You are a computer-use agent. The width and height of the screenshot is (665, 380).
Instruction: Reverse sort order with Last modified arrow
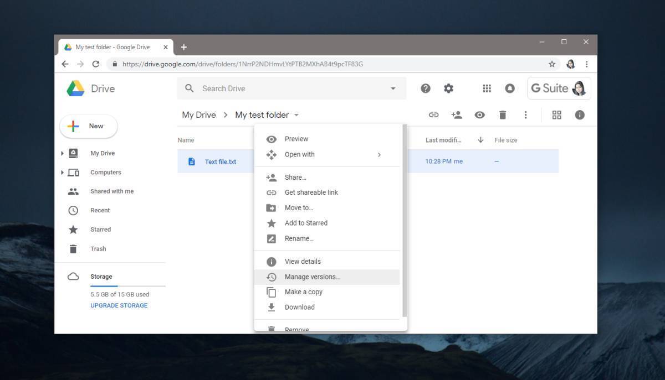click(480, 140)
